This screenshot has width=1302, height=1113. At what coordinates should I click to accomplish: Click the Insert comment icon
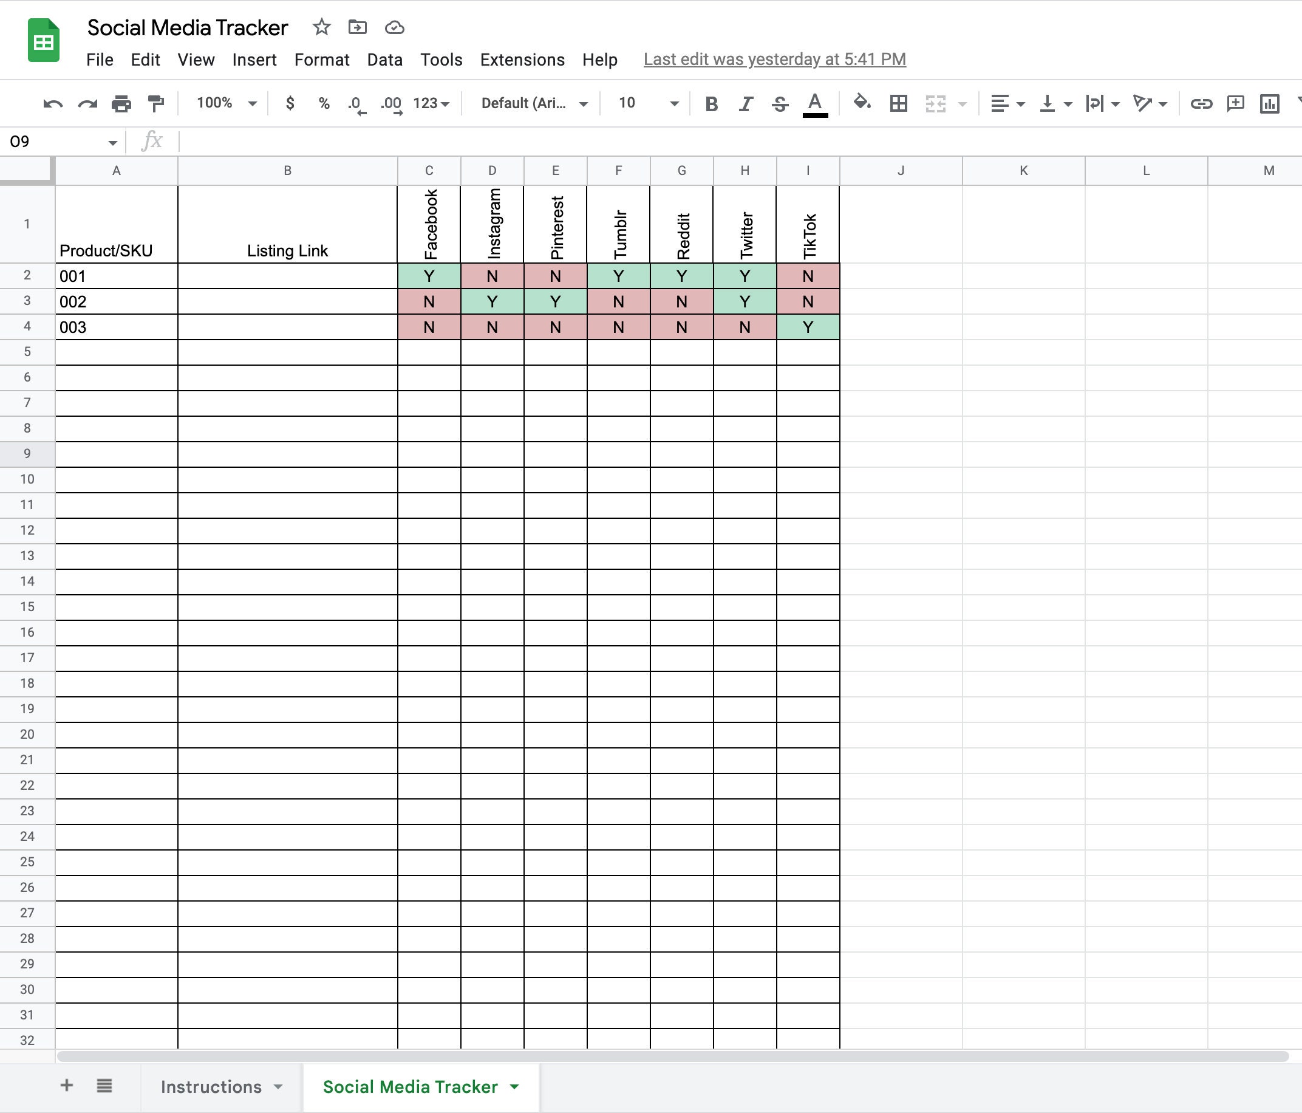tap(1235, 104)
